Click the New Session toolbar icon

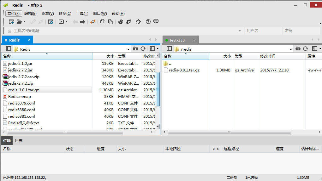11,22
